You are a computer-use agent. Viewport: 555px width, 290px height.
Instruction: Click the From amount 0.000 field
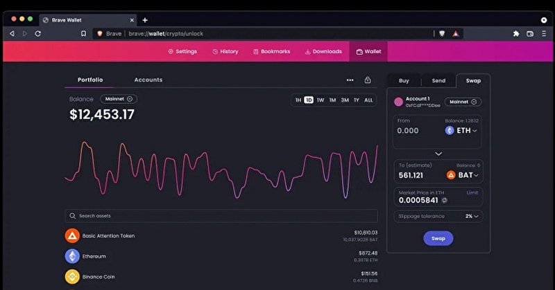click(x=408, y=131)
